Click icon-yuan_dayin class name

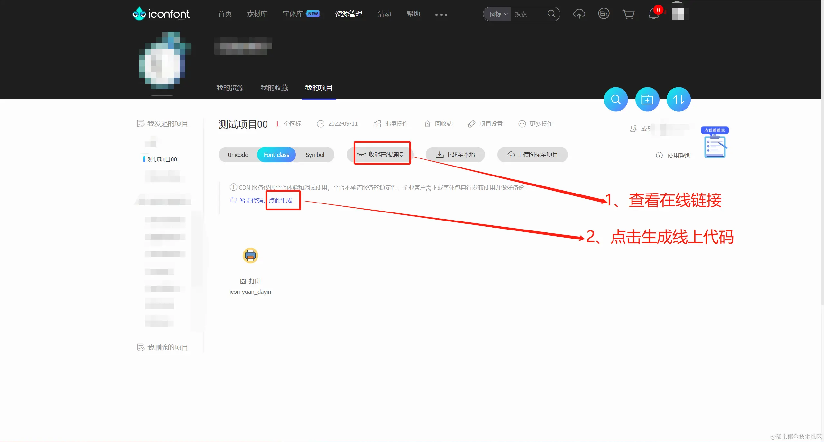[250, 292]
